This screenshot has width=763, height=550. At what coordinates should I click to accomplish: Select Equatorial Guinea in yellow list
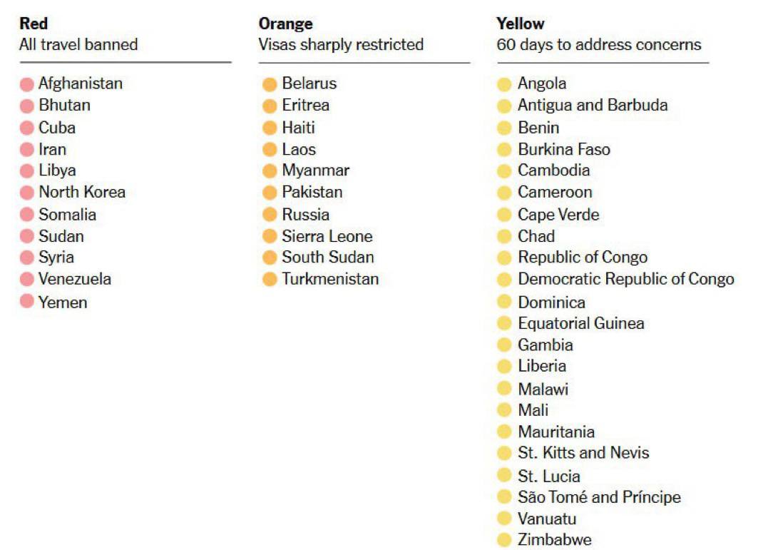(581, 323)
